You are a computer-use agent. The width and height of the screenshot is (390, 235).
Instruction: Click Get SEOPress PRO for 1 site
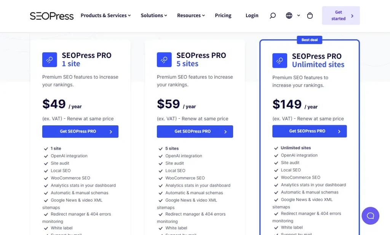(80, 131)
